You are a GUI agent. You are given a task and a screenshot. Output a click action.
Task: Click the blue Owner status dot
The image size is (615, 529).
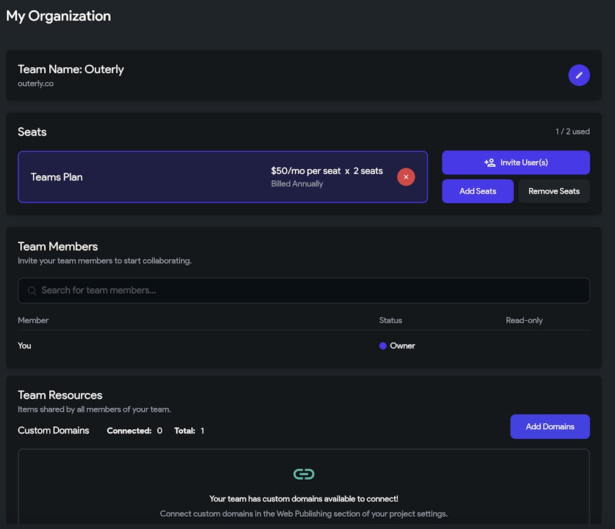pyautogui.click(x=383, y=346)
